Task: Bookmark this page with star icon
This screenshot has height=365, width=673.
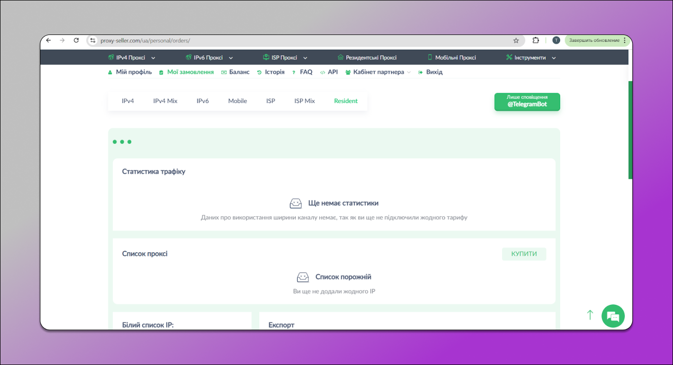Action: pos(516,40)
